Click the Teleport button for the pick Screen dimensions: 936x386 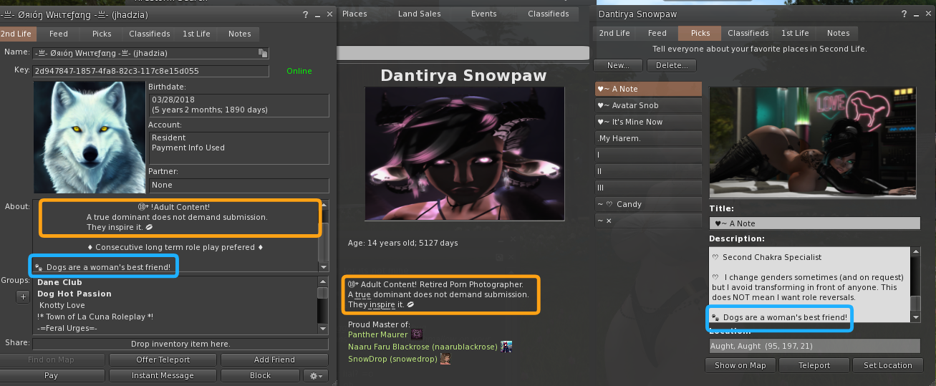pos(814,365)
